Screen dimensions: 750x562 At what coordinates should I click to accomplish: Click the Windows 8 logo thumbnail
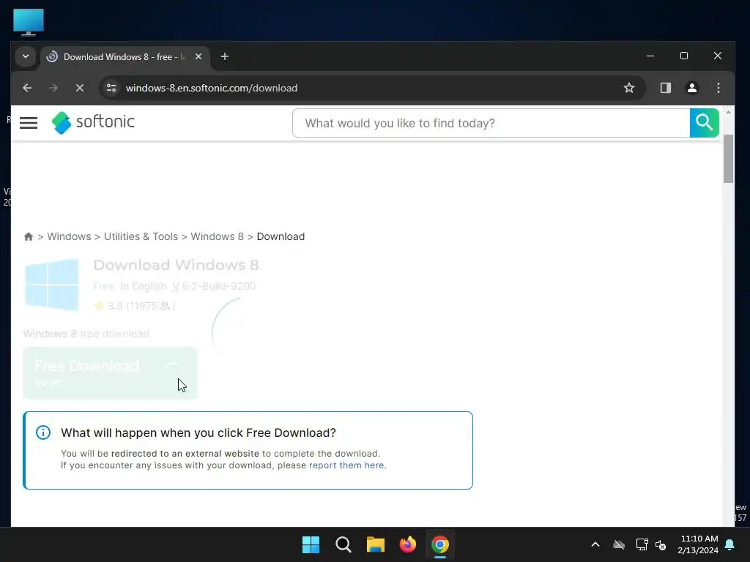52,285
